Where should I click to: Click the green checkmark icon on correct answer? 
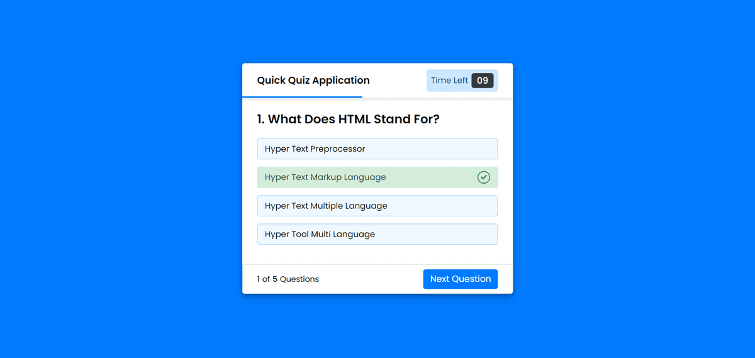point(483,177)
